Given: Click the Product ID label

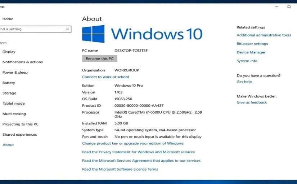Looking at the screenshot, I should tap(91, 106).
